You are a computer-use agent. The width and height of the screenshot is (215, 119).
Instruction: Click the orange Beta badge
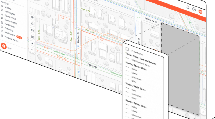pos(19,37)
